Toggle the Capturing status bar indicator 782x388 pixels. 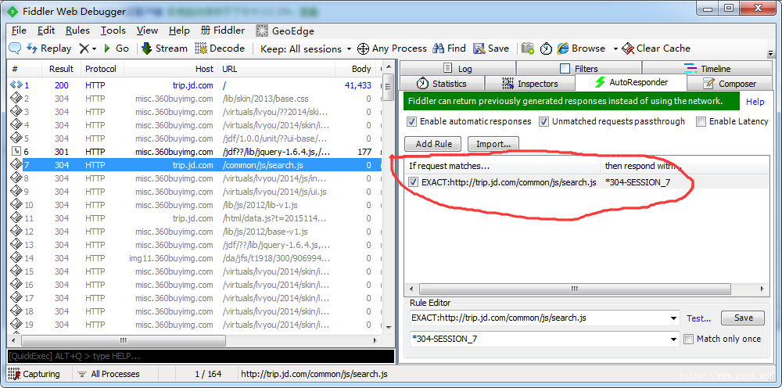(x=34, y=374)
